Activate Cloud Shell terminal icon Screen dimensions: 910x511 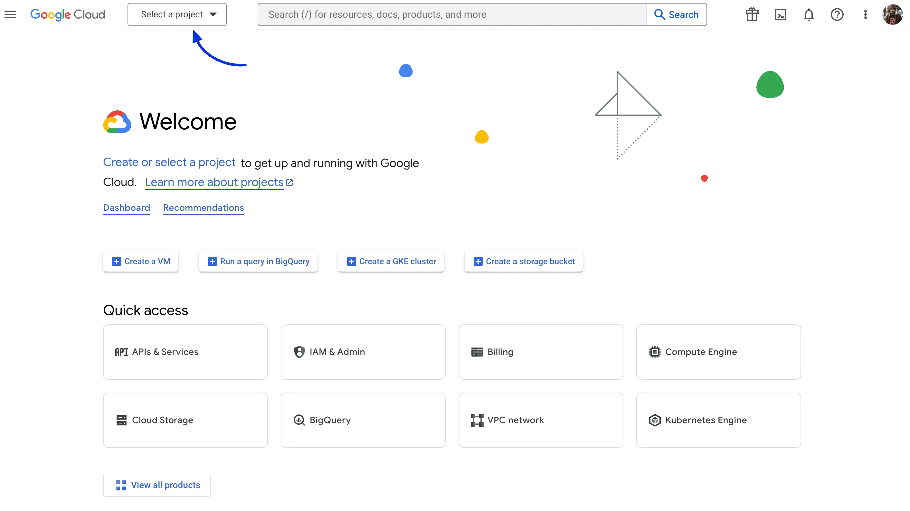[780, 14]
